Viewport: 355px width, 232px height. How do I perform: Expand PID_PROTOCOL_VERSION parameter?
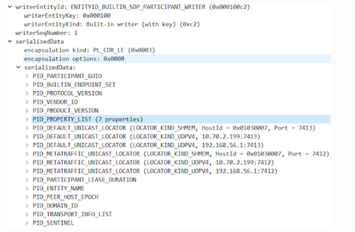(27, 94)
